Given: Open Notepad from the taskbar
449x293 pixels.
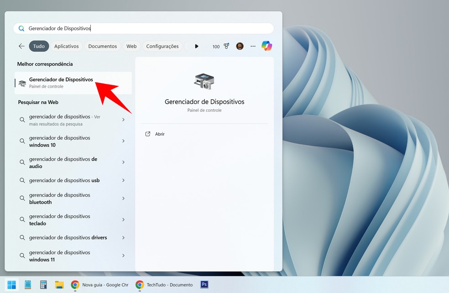Looking at the screenshot, I should [28, 285].
